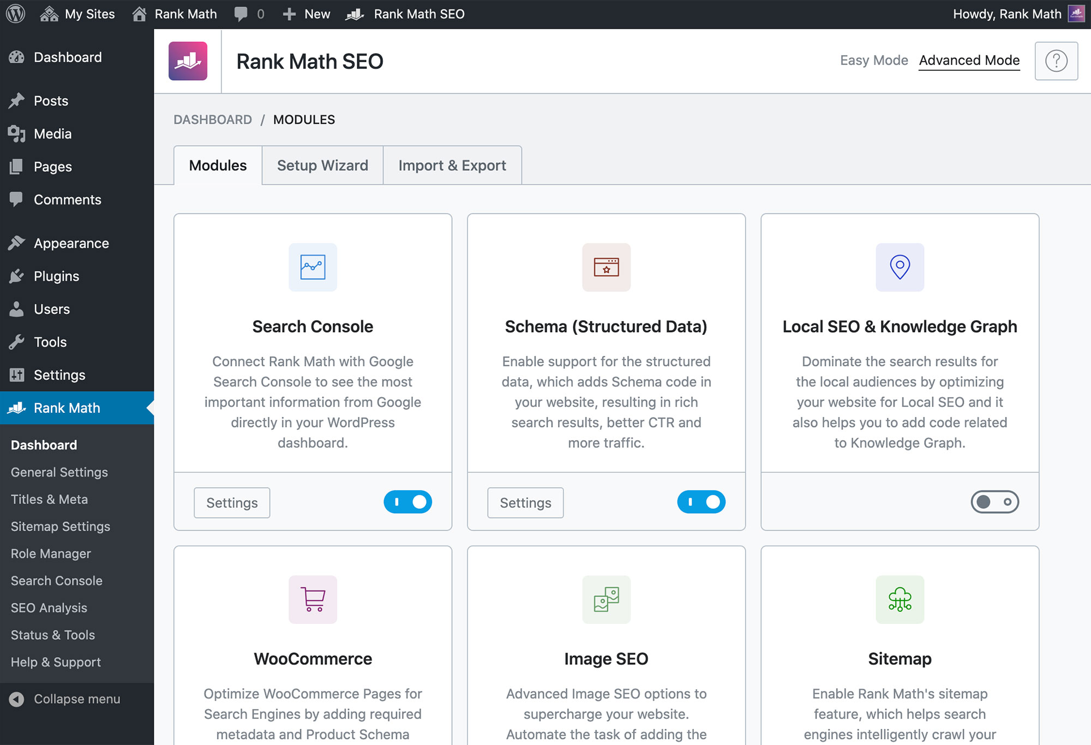Viewport: 1091px width, 745px height.
Task: Click the Image SEO module icon
Action: (x=606, y=599)
